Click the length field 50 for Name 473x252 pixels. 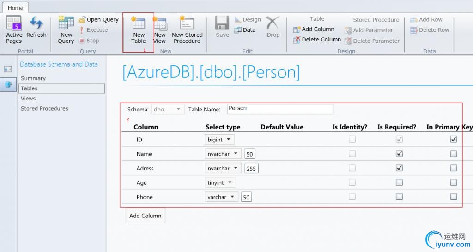[x=250, y=154]
